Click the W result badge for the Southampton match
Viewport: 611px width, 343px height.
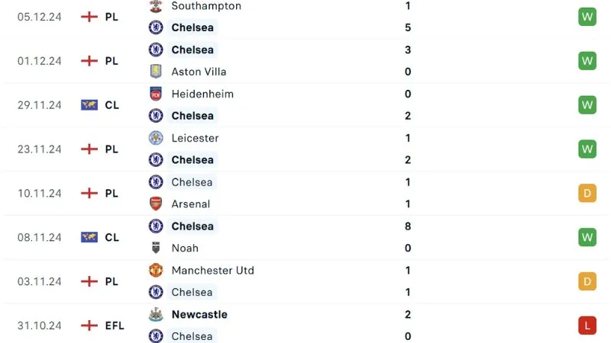pos(587,17)
